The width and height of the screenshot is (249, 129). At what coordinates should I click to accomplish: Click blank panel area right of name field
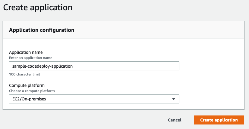211,66
